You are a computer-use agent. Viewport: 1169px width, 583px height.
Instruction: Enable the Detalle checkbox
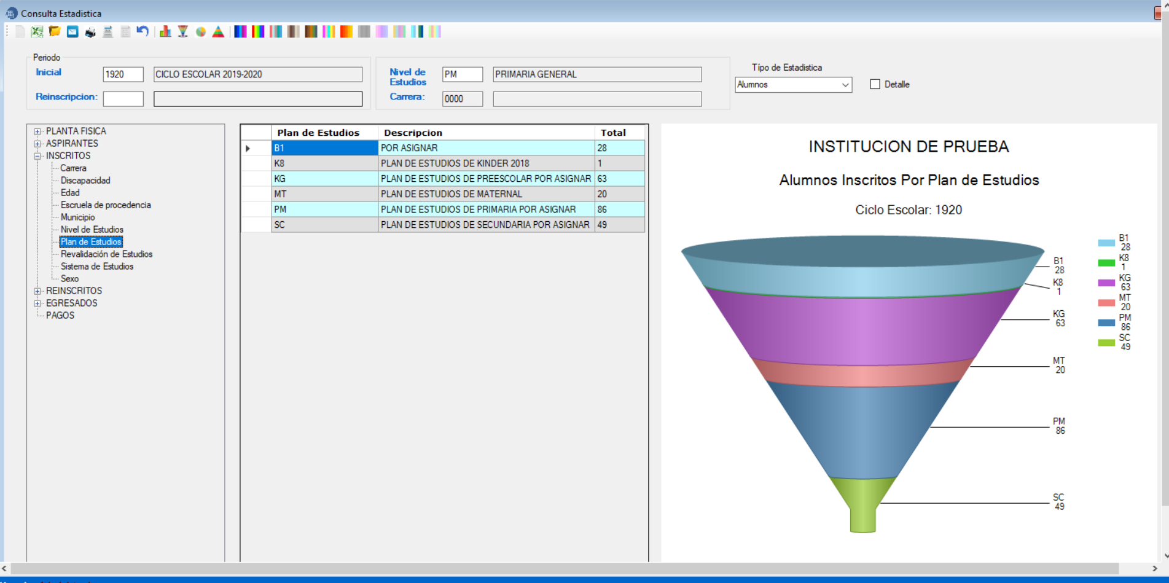point(875,84)
